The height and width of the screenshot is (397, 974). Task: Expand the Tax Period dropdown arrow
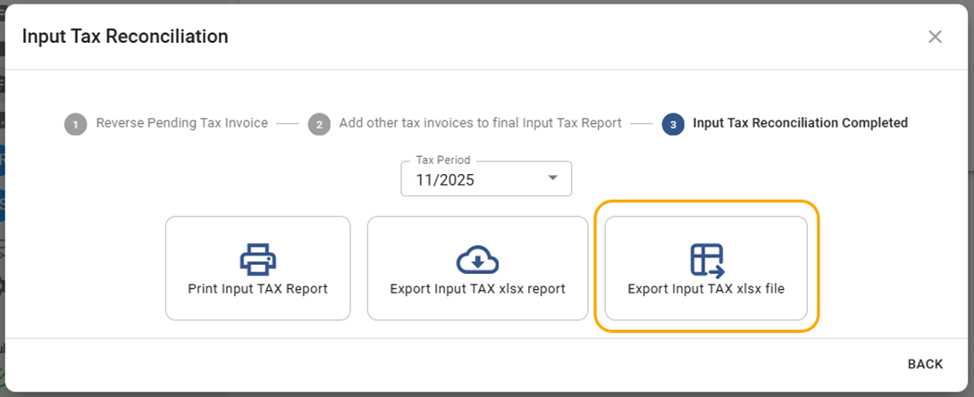click(x=552, y=178)
